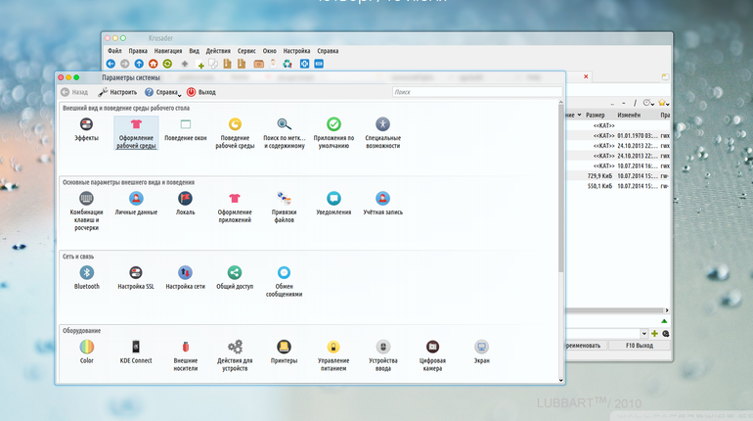Open the Настройка сети module
This screenshot has height=421, width=753.
(186, 277)
